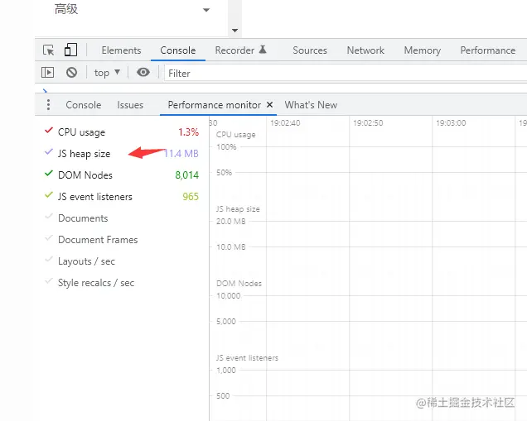Click the Recorder flask icon
This screenshot has width=527, height=421.
[x=263, y=50]
